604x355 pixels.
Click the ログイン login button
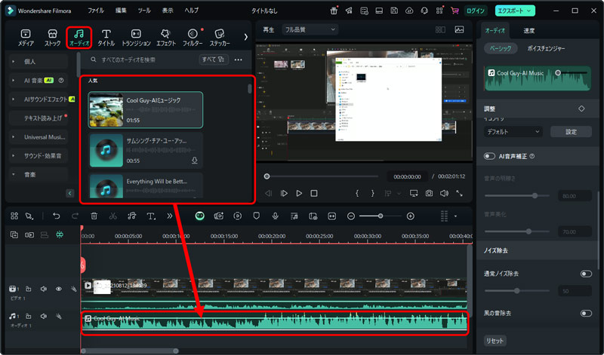pyautogui.click(x=476, y=11)
